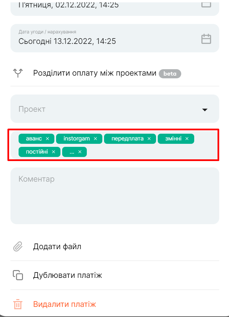Viewport: 229px width, 317px height.
Task: Focus the Коментар text area
Action: click(x=115, y=196)
